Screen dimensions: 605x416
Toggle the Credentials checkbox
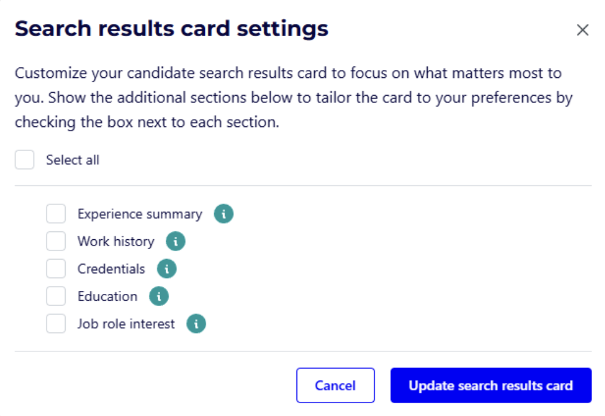click(x=56, y=269)
